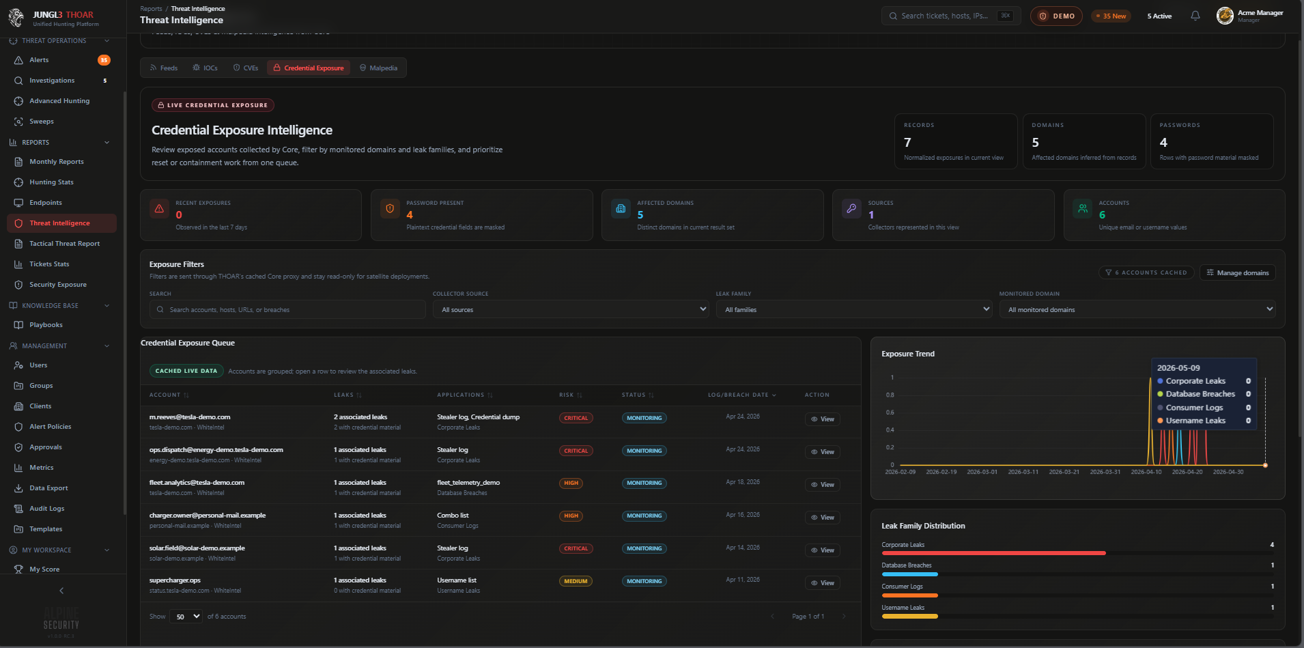1304x648 pixels.
Task: Click the Tickets Stats chart icon
Action: [x=18, y=264]
